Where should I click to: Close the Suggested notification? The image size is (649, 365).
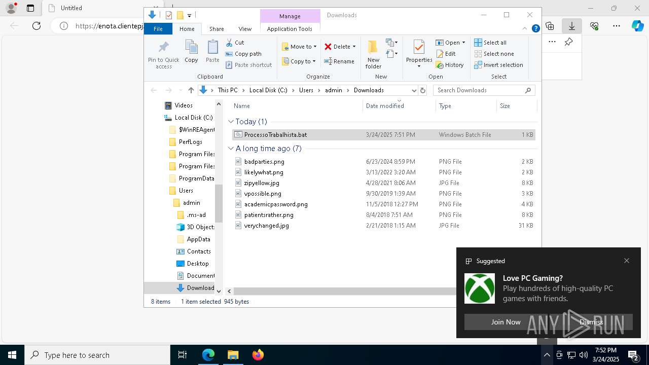627,261
